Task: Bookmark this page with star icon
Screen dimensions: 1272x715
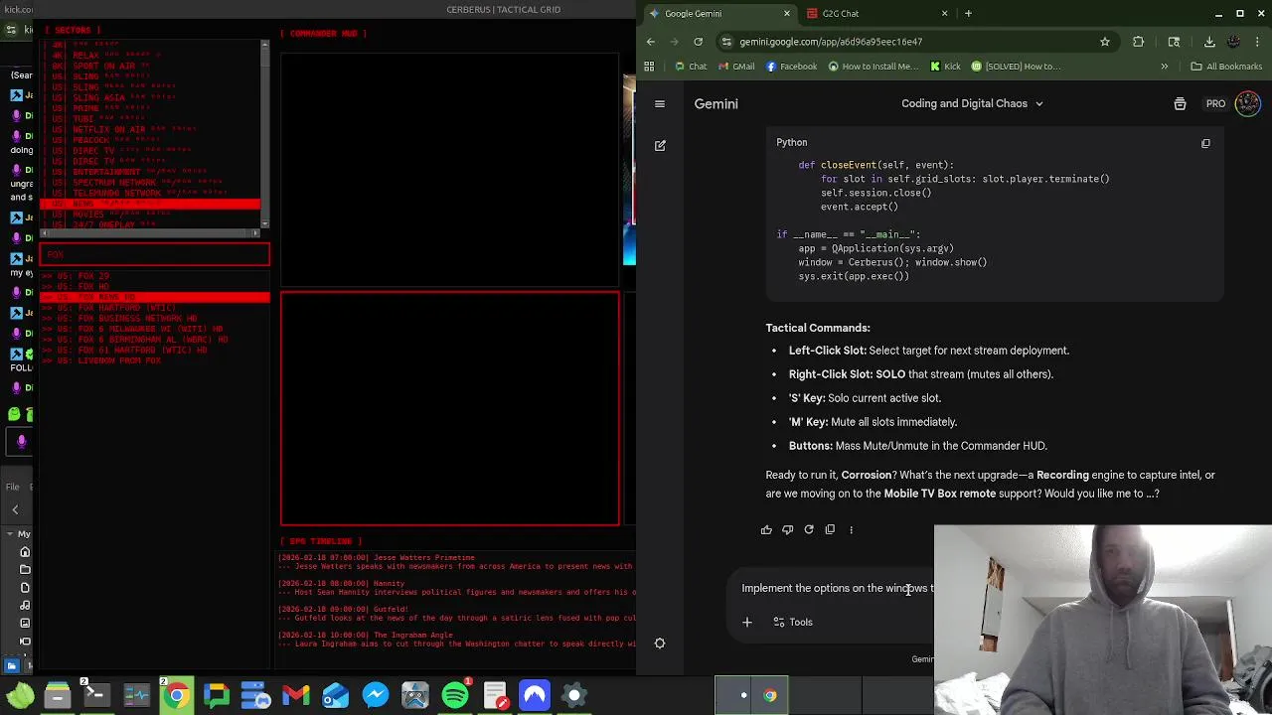Action: 1104,42
